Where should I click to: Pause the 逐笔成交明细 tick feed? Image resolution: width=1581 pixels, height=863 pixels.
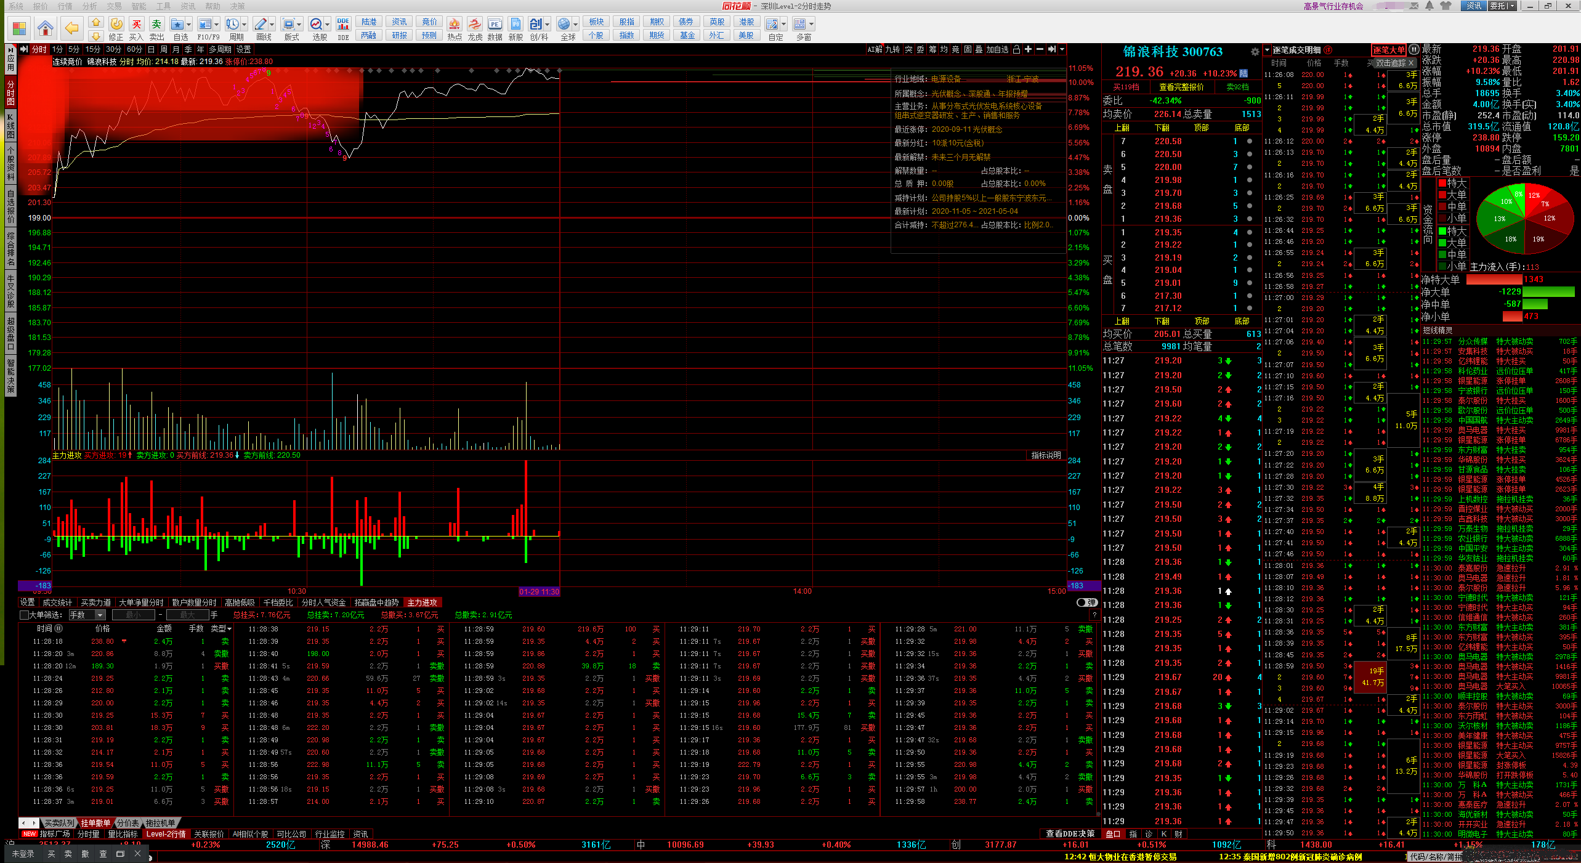point(1414,50)
